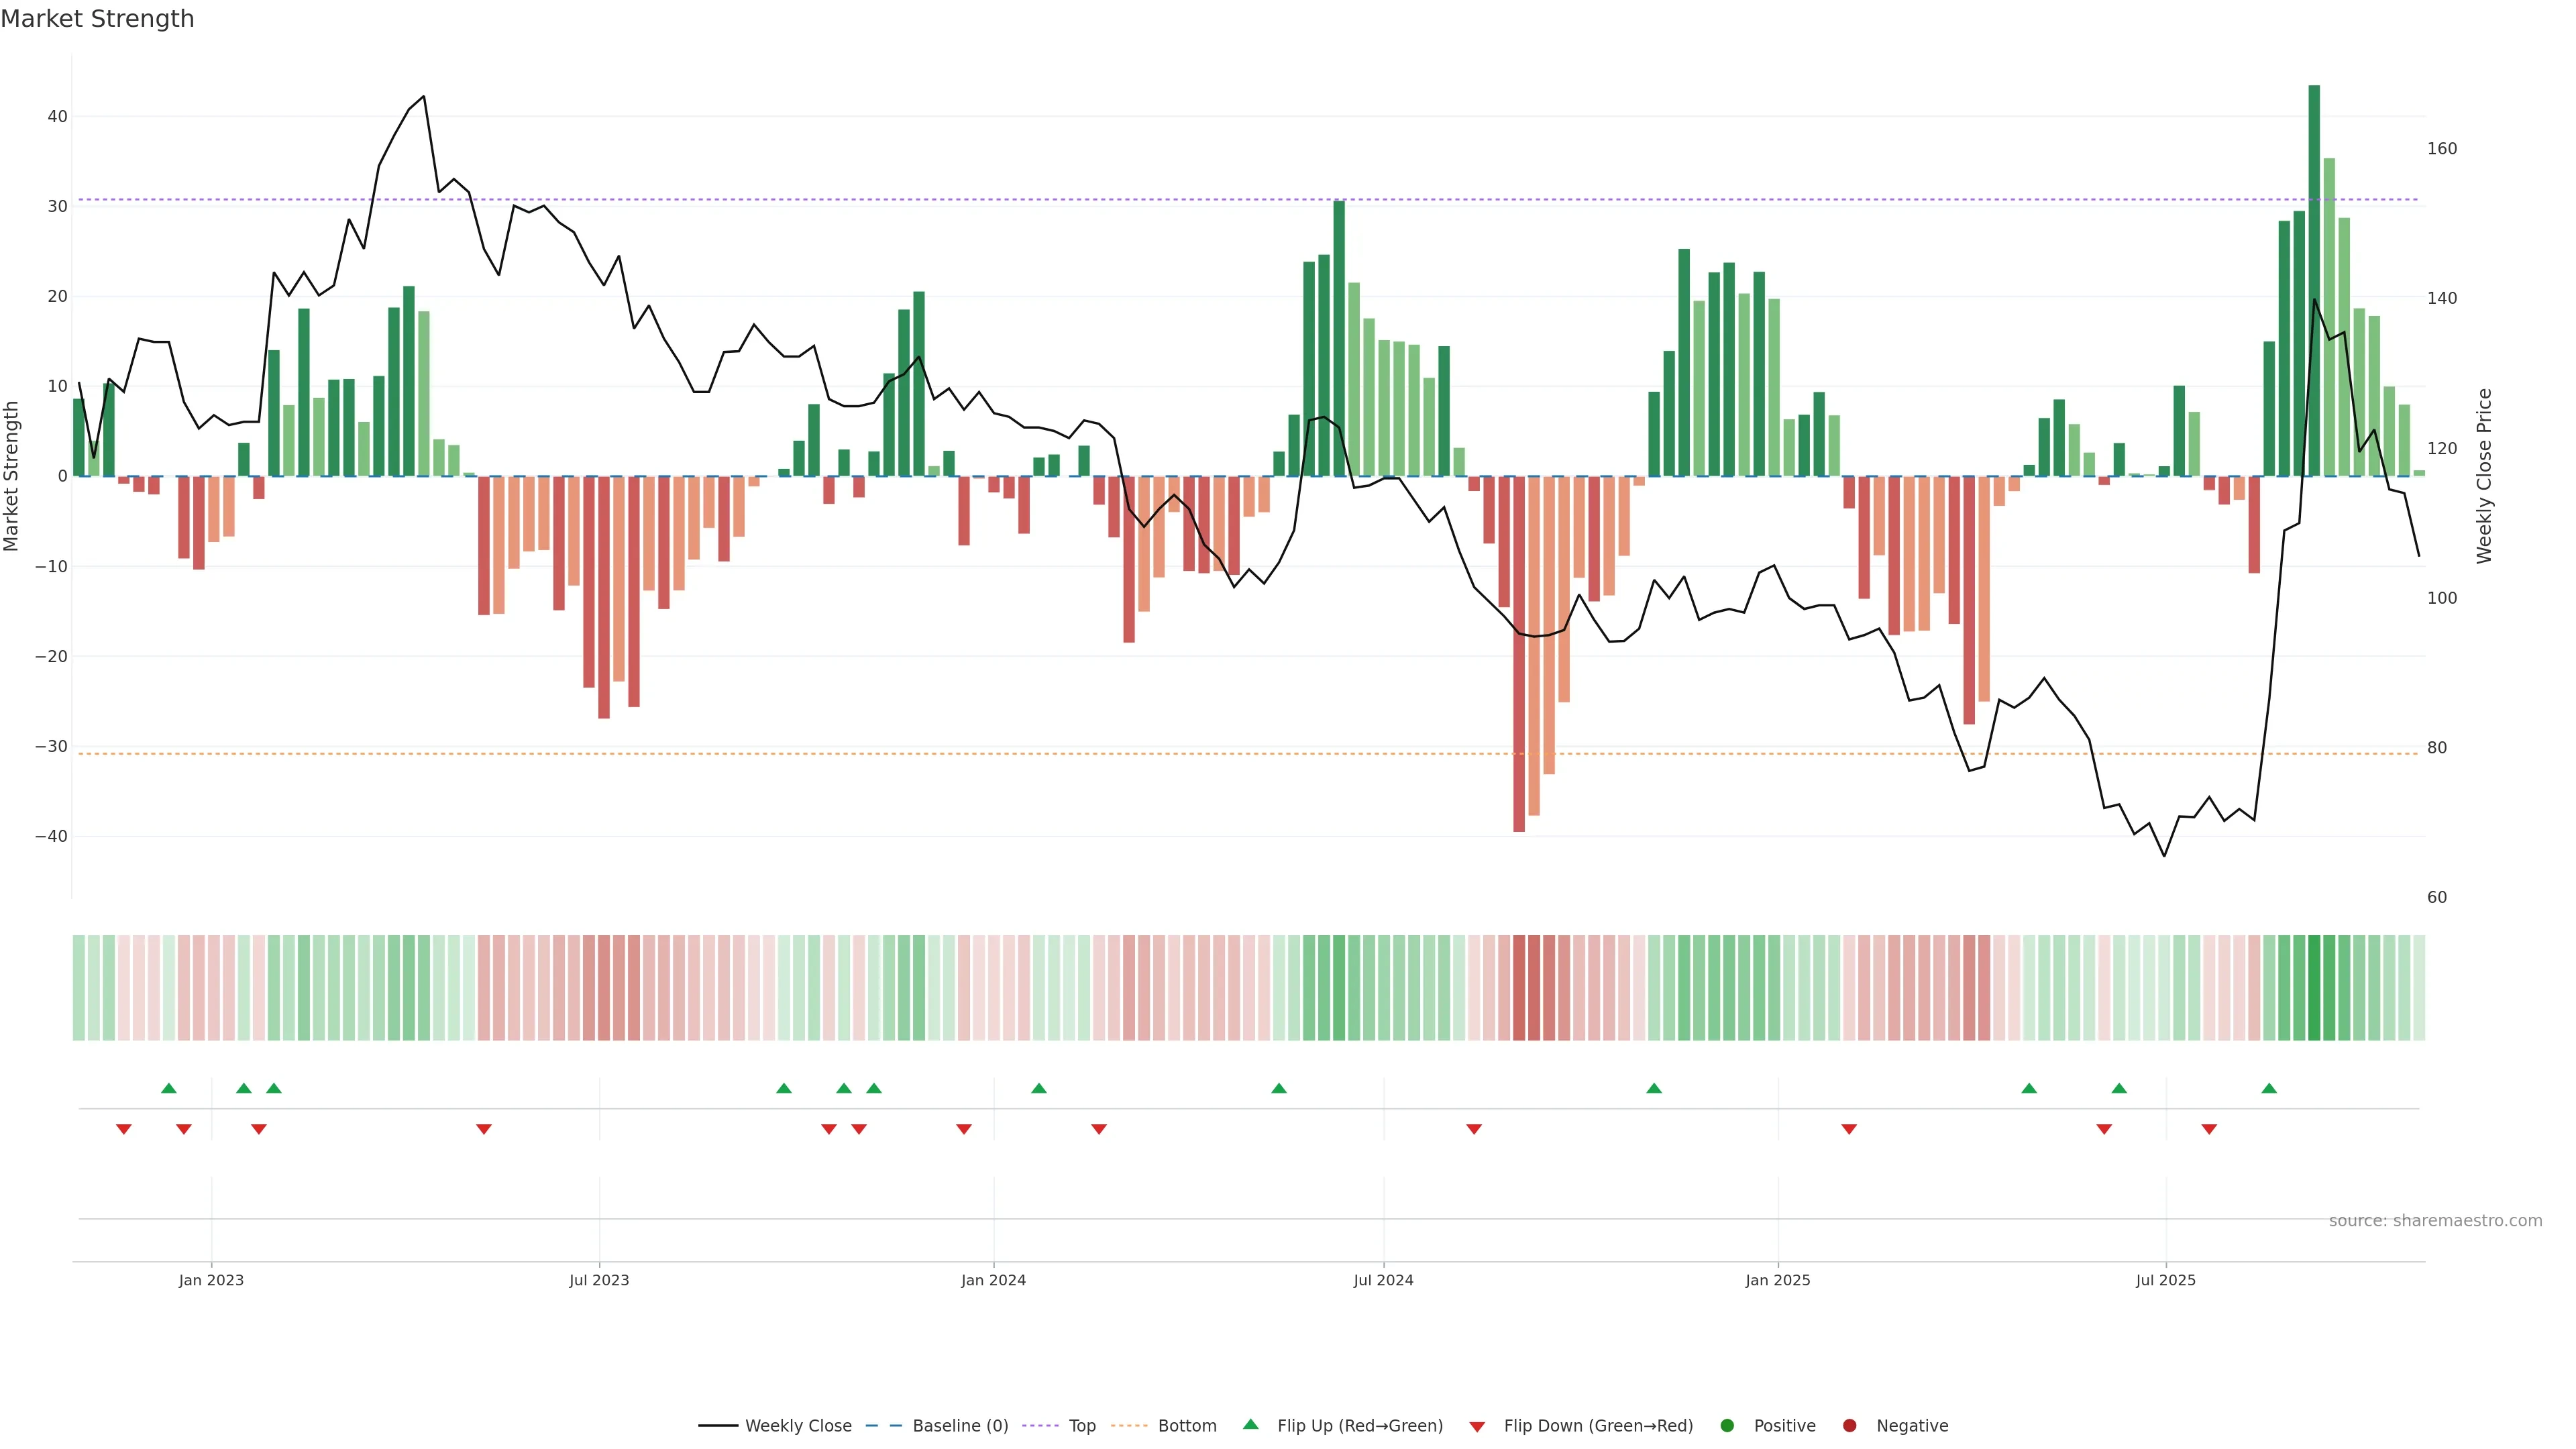Click the dark red Negative circle in legend
The image size is (2576, 1449).
(x=1849, y=1426)
